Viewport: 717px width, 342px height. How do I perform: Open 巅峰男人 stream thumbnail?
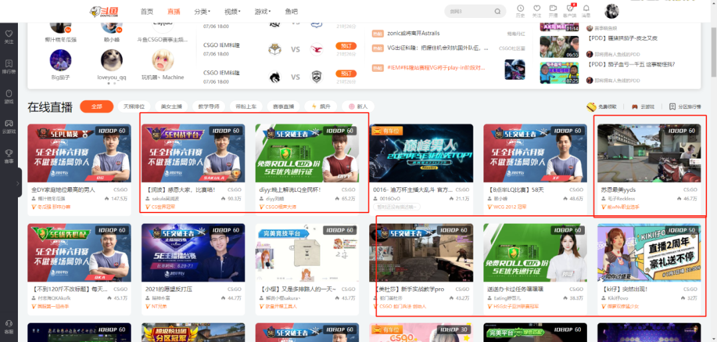[x=421, y=153]
